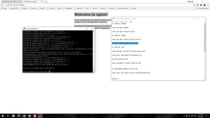Viewport: 210px width, 118px height.
Task: Open Notepad Edit menu
Action: pos(117,22)
